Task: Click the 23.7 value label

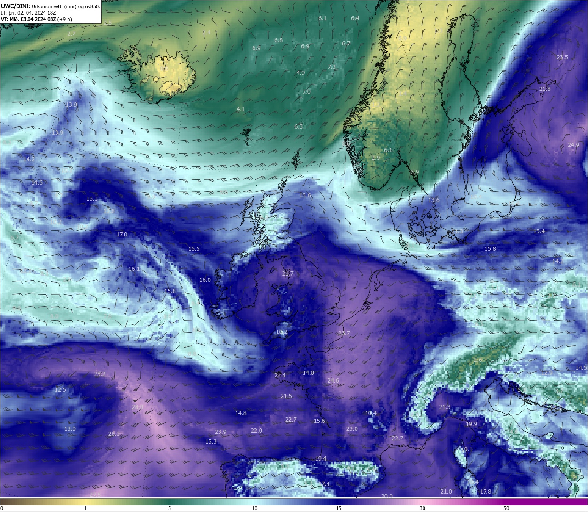Action: (344, 333)
